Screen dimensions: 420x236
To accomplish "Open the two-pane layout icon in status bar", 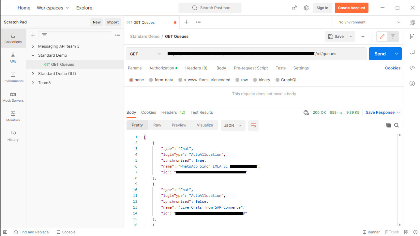I will pos(406,232).
